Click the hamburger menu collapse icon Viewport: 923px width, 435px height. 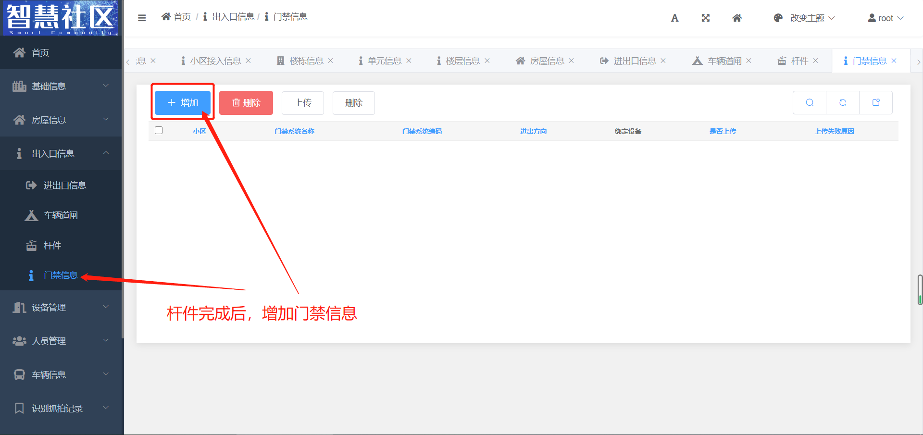click(142, 18)
